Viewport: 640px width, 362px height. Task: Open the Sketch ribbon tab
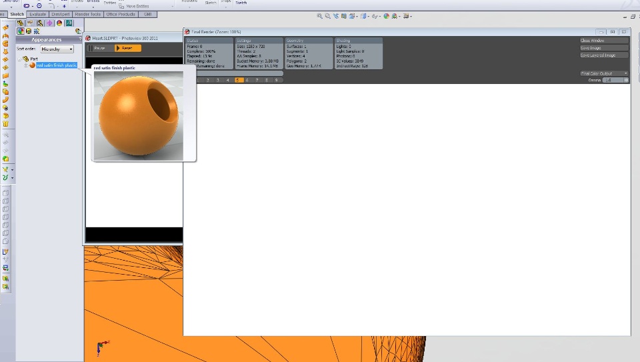[17, 14]
